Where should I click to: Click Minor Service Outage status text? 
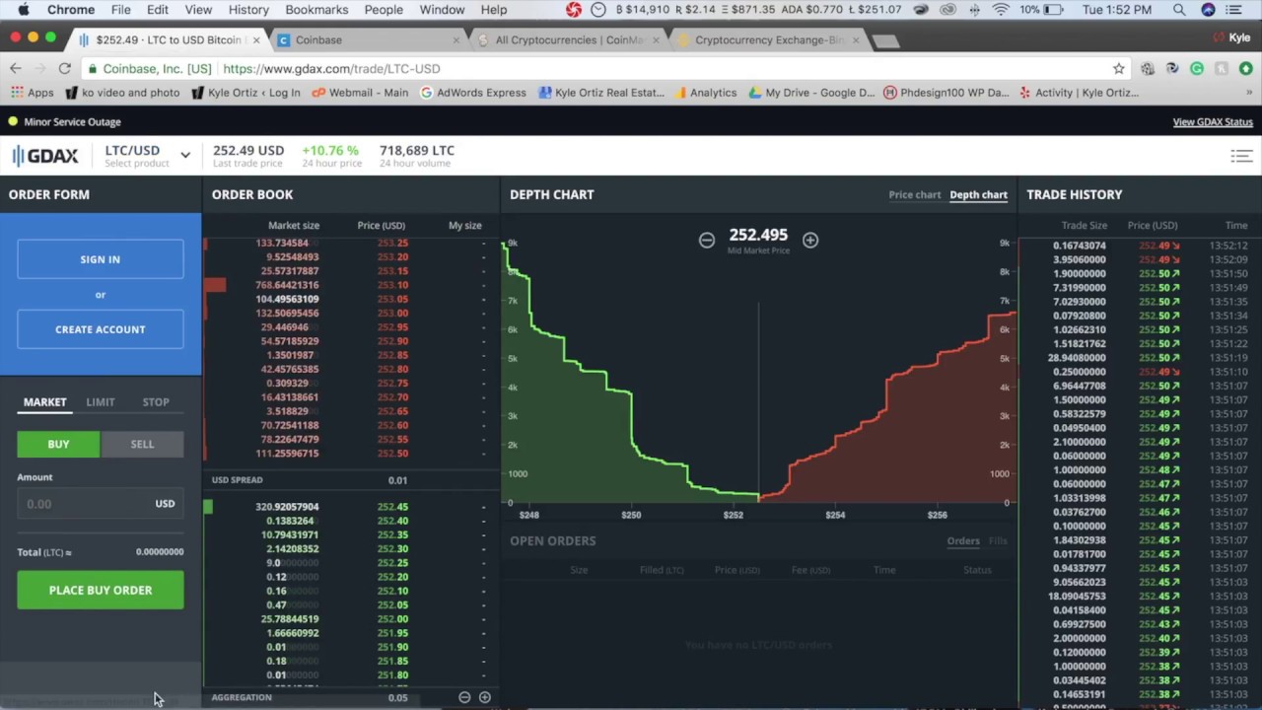tap(72, 122)
